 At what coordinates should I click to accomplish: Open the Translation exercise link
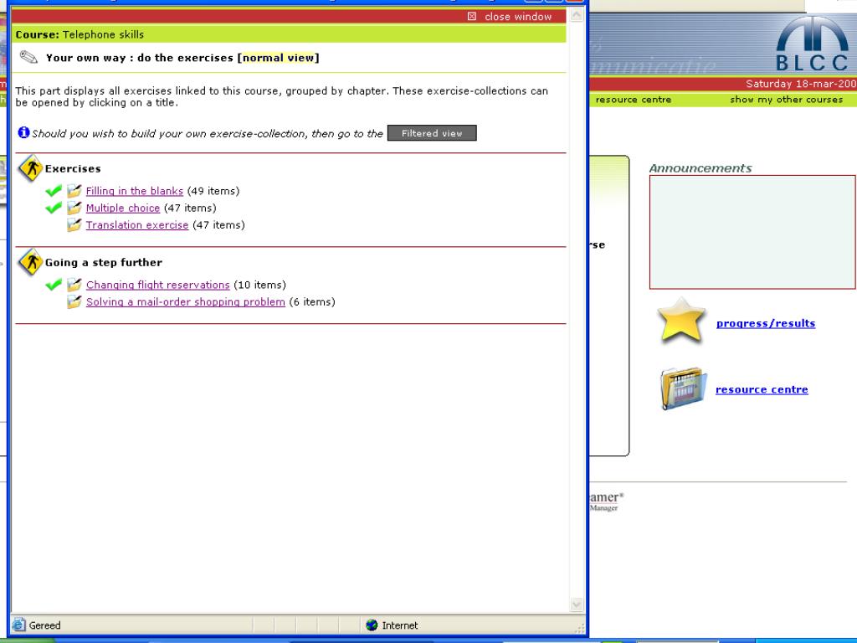pyautogui.click(x=136, y=225)
